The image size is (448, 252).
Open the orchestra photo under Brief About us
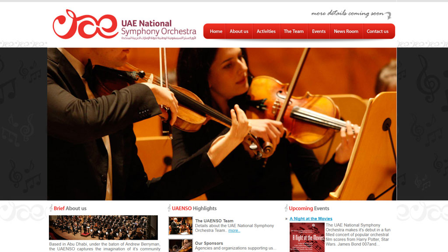point(103,227)
